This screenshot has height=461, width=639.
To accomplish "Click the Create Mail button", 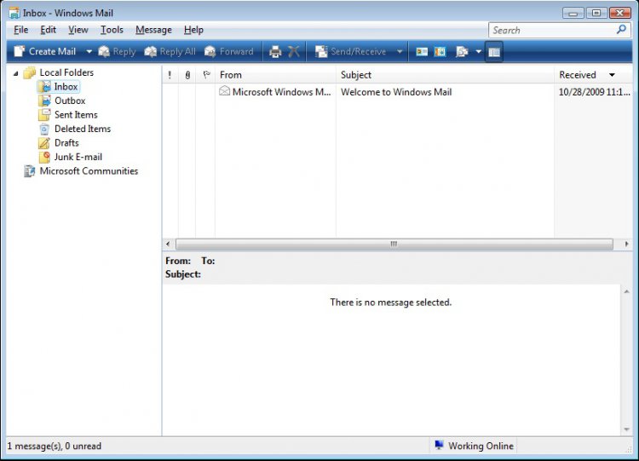I will tap(45, 51).
